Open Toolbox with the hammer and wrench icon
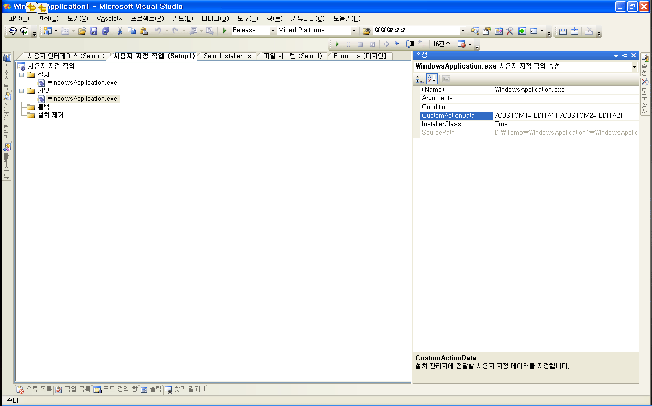Image resolution: width=652 pixels, height=406 pixels. pos(510,31)
